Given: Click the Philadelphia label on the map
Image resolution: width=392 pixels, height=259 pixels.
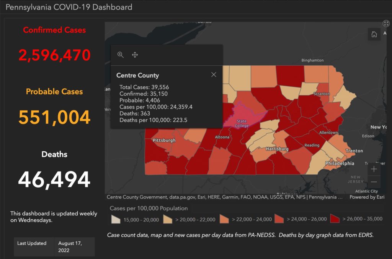Looking at the screenshot, I should [340, 163].
